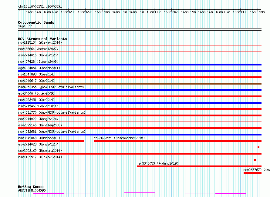Click the brown bar under nsv1049647

[140, 84]
